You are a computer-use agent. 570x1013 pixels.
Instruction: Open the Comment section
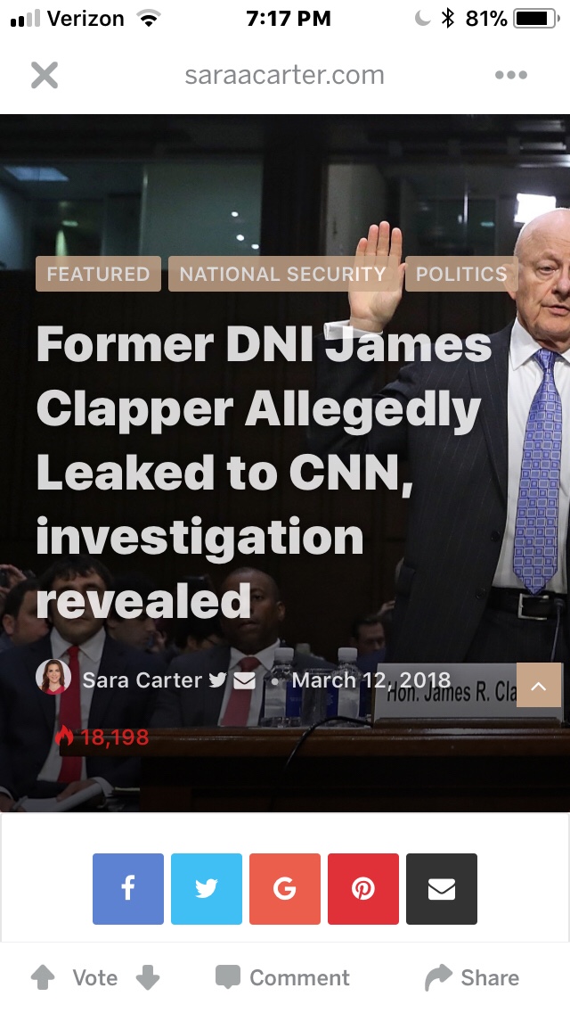[x=282, y=977]
